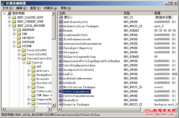Select the Class key in tree
Image resolution: width=179 pixels, height=118 pixels.
pos(40,87)
